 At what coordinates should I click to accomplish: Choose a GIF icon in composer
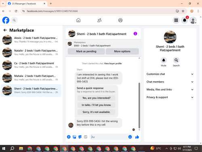coord(86,137)
